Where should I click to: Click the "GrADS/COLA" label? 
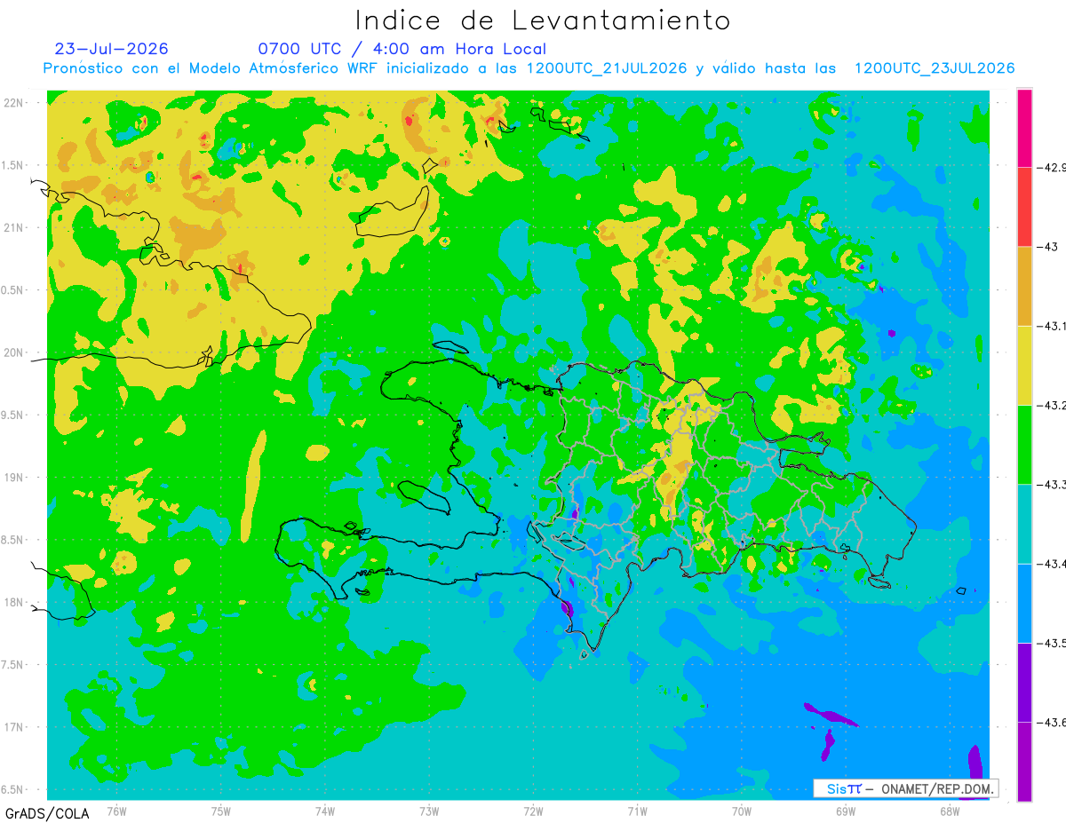[47, 813]
